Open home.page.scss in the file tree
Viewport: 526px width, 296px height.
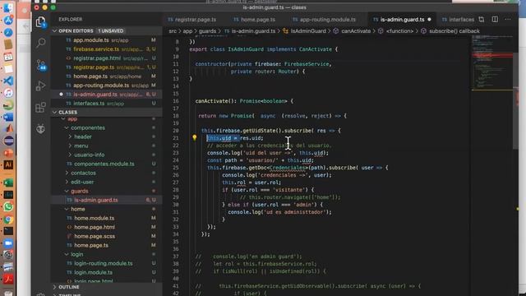click(107, 236)
